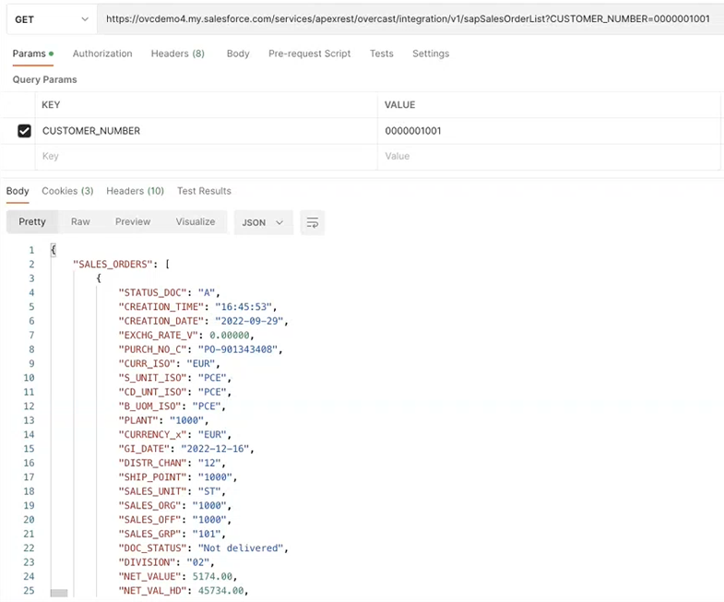The width and height of the screenshot is (724, 602).
Task: Click the "EXCHG_RATE_V" line
Action: click(186, 336)
